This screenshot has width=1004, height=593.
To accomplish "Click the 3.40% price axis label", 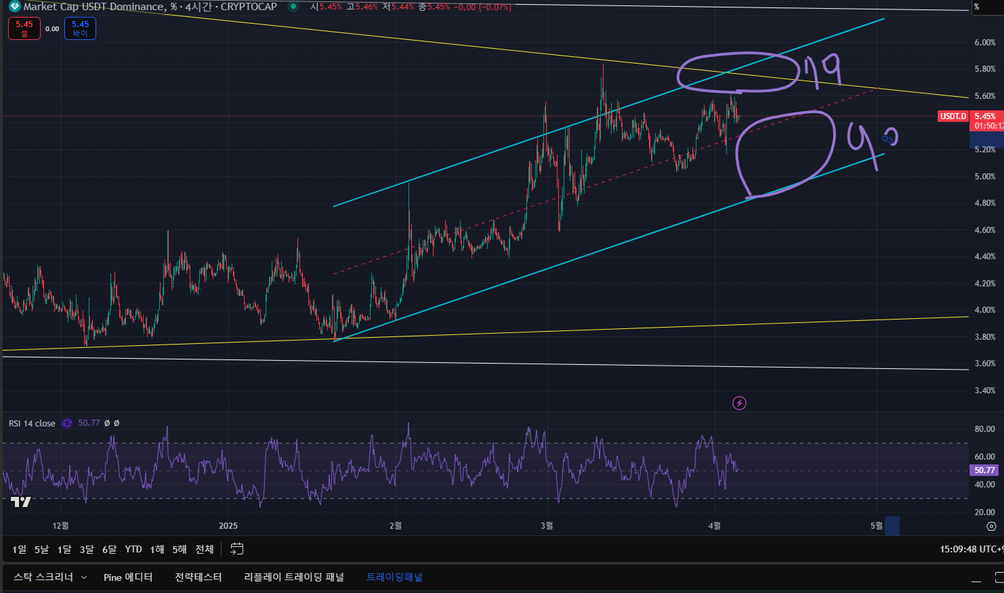I will click(x=985, y=391).
